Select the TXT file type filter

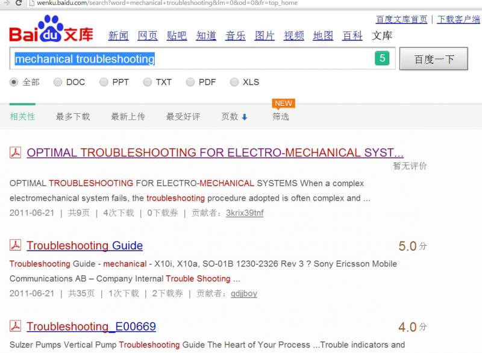tap(147, 82)
